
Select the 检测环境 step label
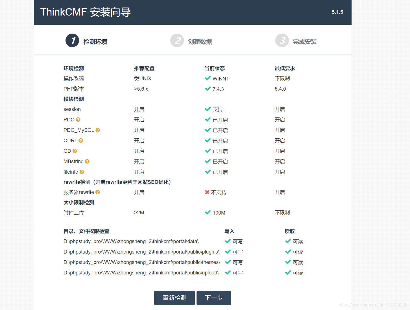point(95,42)
